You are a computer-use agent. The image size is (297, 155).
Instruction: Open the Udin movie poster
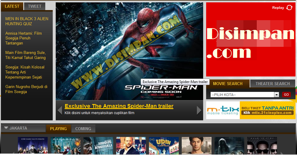pos(164,146)
